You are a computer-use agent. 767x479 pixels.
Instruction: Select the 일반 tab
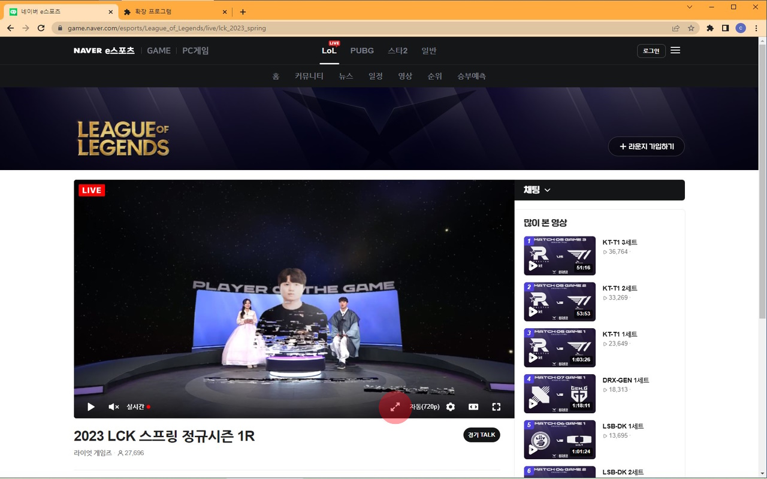(x=429, y=51)
